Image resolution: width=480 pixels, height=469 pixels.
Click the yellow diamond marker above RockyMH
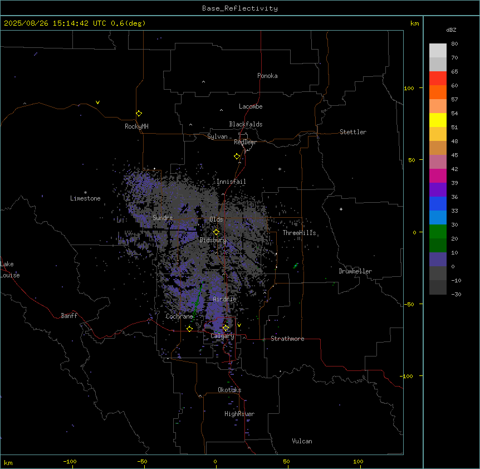(x=139, y=113)
